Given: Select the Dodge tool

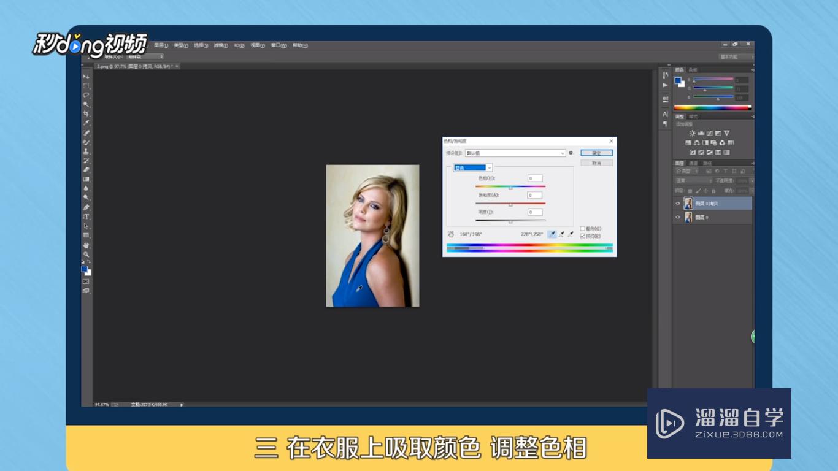Looking at the screenshot, I should point(86,197).
